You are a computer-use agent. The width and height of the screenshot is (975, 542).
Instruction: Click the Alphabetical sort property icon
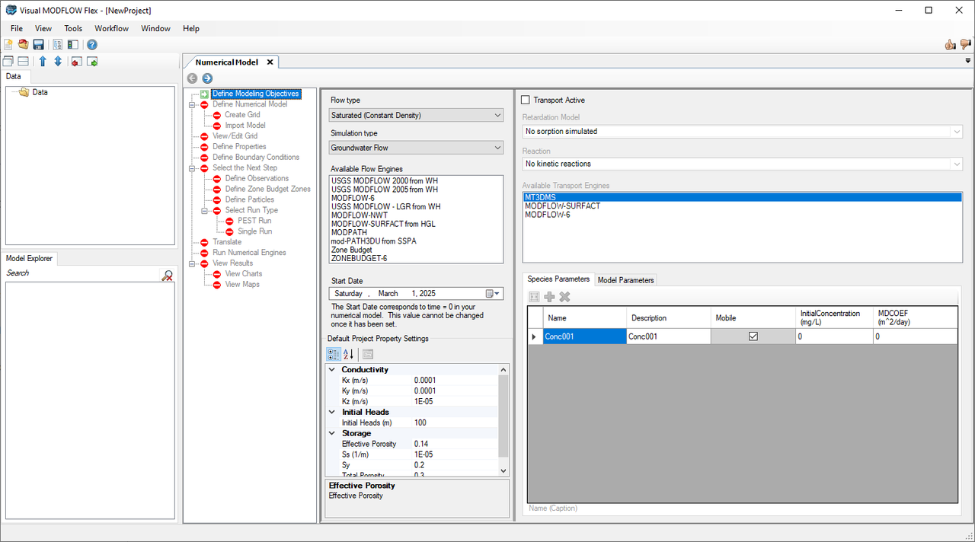[x=348, y=354]
